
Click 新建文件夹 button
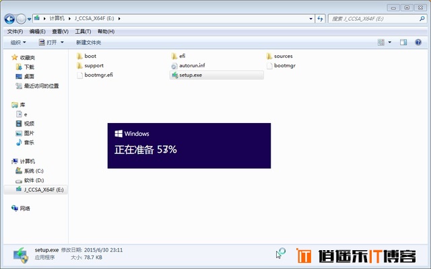click(x=88, y=42)
